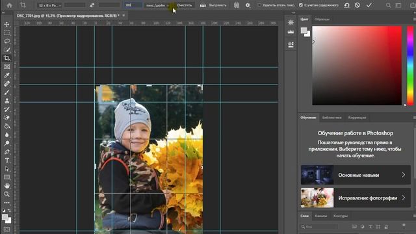Viewport: 416px width, 234px height.
Task: Select the History Brush tool
Action: pos(7,109)
